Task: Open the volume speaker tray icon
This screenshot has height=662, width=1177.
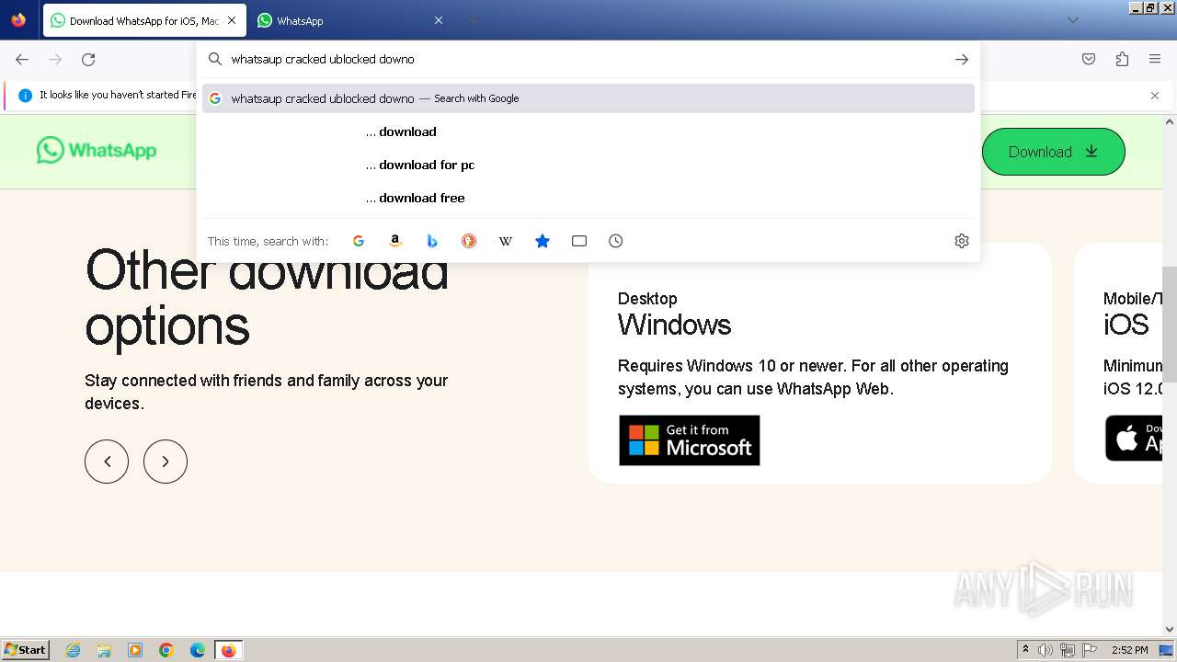Action: [1046, 650]
